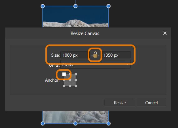Select the top-center anchor point
The image size is (178, 128).
70,74
